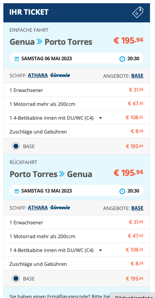Image resolution: width=155 pixels, height=298 pixels.
Task: Open the ATHARA ship link for the return trip
Action: click(38, 208)
